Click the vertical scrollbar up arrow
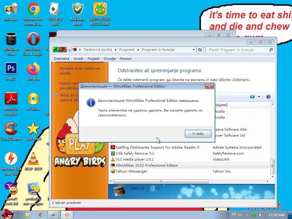The width and height of the screenshot is (292, 219). pos(273,104)
